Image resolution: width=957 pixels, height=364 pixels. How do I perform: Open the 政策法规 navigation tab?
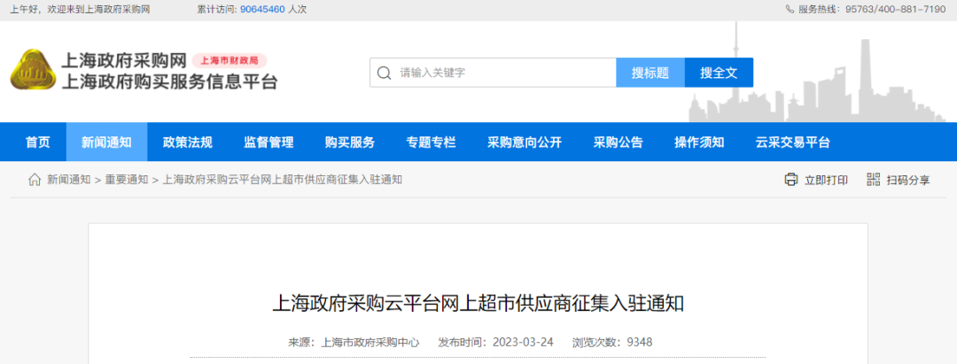click(x=187, y=142)
